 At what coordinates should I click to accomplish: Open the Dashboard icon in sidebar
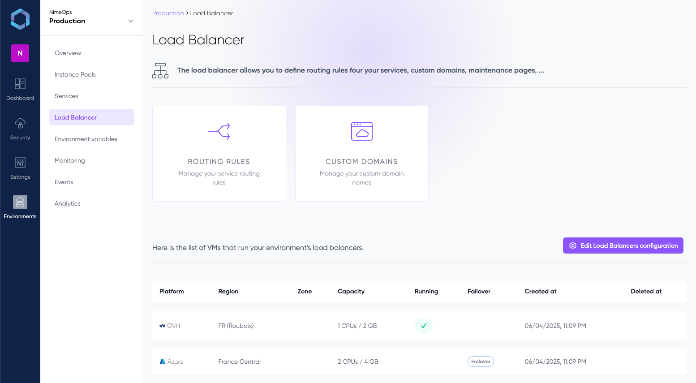coord(20,84)
